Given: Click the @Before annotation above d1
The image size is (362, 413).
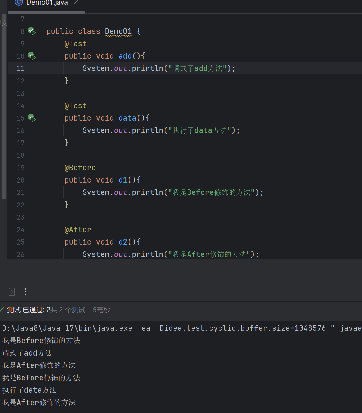Looking at the screenshot, I should tap(80, 168).
